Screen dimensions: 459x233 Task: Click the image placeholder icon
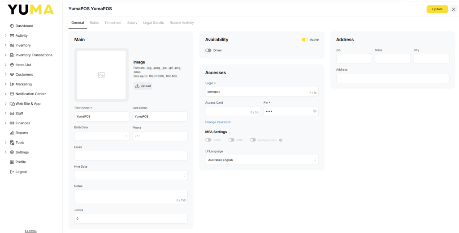pos(101,75)
